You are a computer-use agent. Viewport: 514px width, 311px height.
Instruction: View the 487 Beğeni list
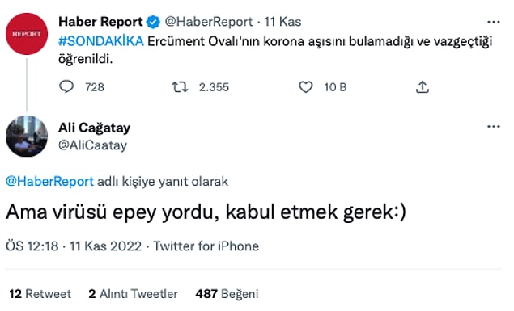click(x=227, y=294)
